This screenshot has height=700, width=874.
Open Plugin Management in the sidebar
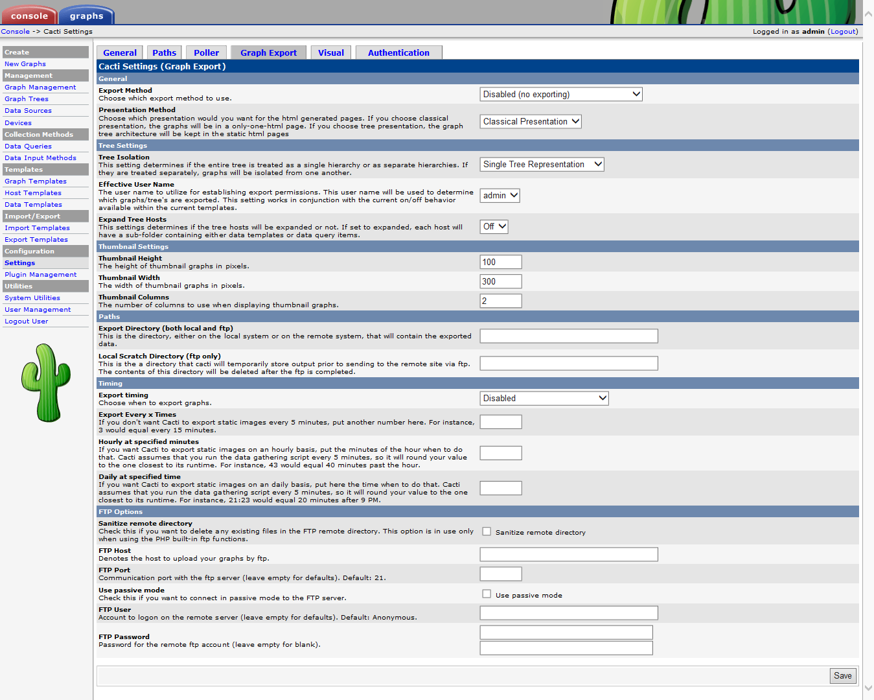(x=40, y=274)
